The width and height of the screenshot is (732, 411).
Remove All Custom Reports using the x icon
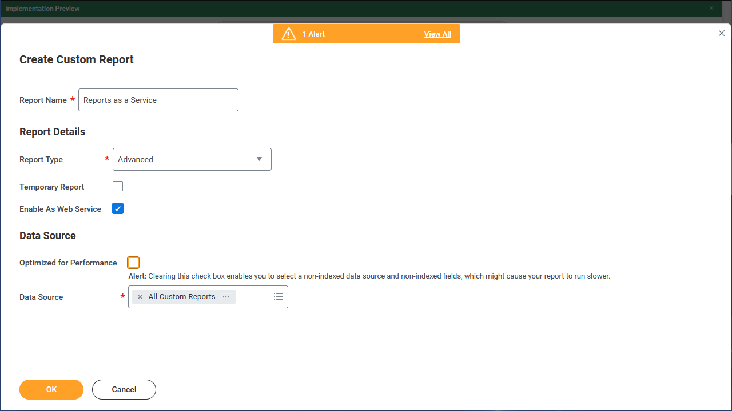coord(140,296)
